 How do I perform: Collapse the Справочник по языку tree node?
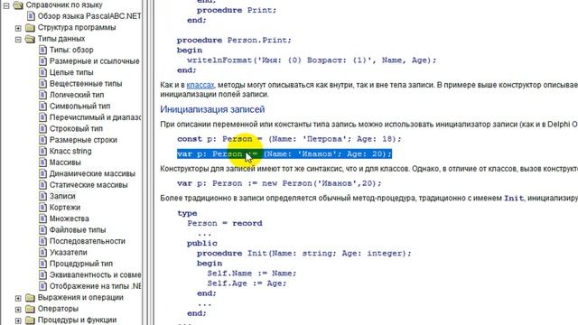coord(6,5)
